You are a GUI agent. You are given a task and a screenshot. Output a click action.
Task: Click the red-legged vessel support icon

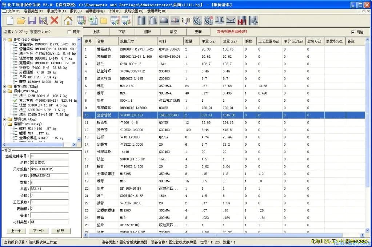(242, 21)
